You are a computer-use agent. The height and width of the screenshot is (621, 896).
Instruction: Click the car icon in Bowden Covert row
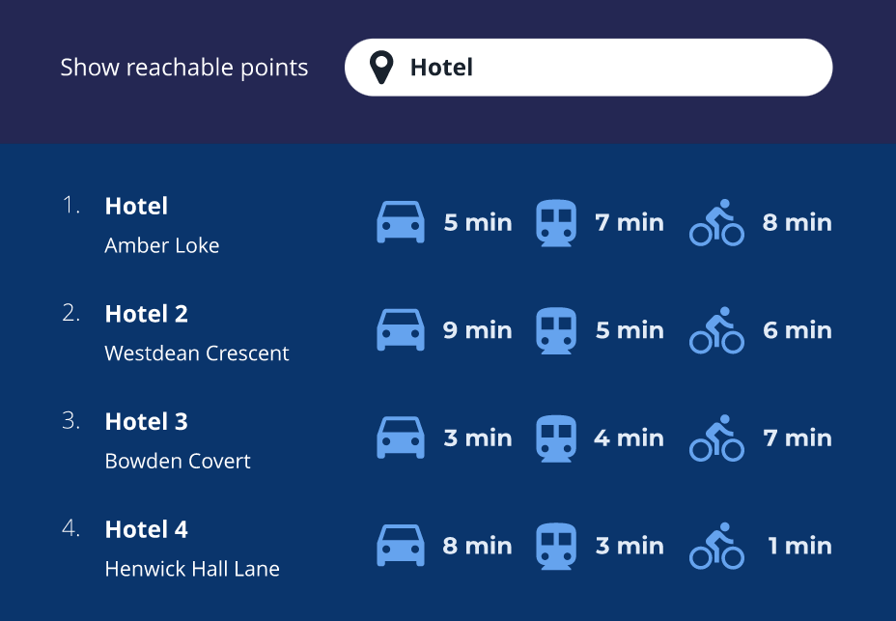pos(400,438)
